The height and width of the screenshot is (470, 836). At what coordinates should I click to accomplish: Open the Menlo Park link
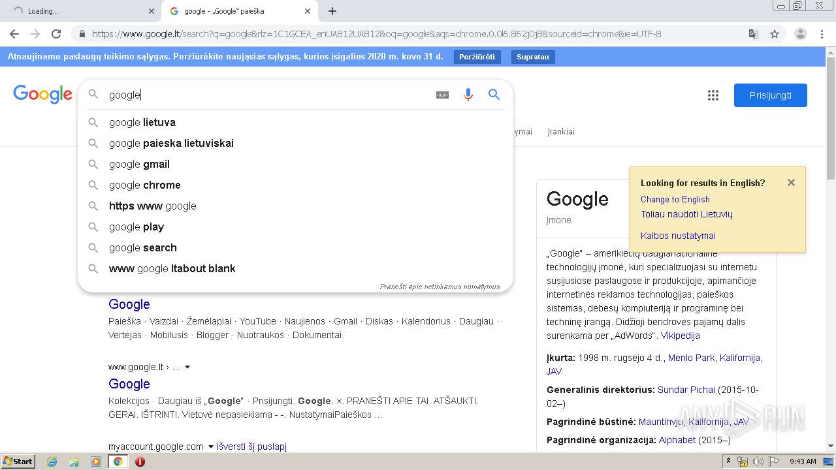[692, 358]
